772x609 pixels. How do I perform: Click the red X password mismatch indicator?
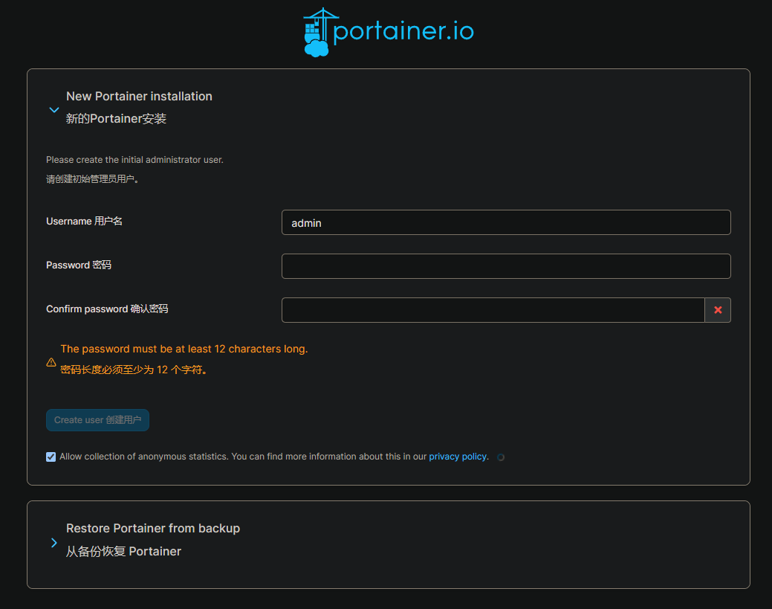click(x=717, y=309)
